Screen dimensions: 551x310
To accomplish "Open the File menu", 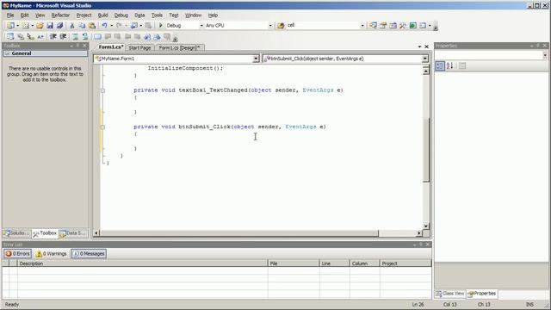I will pyautogui.click(x=10, y=15).
